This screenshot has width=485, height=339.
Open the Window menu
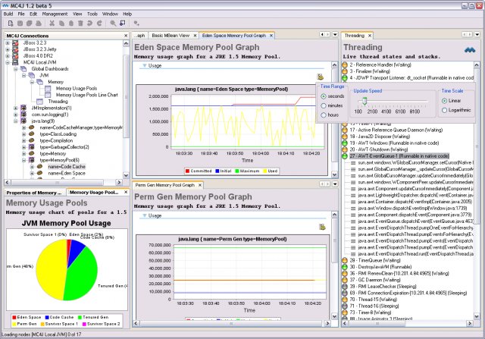[x=110, y=14]
